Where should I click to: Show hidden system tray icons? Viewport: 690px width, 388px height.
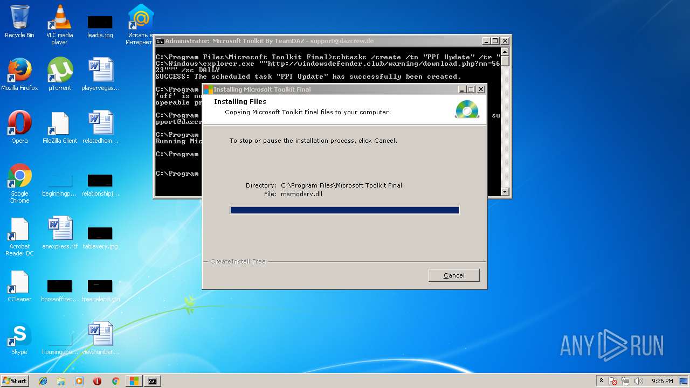click(601, 381)
